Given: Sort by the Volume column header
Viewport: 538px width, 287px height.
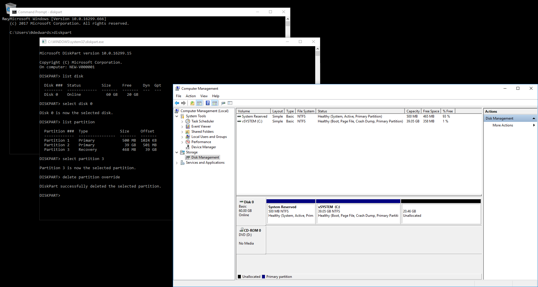Looking at the screenshot, I should 253,111.
